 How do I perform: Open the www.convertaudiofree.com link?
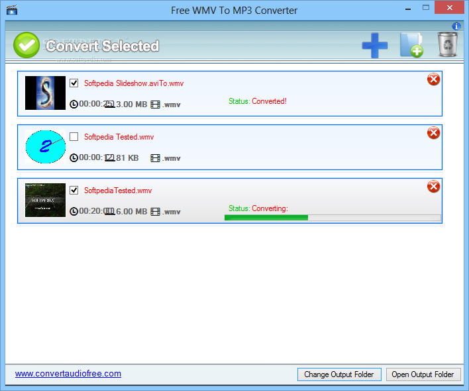68,374
